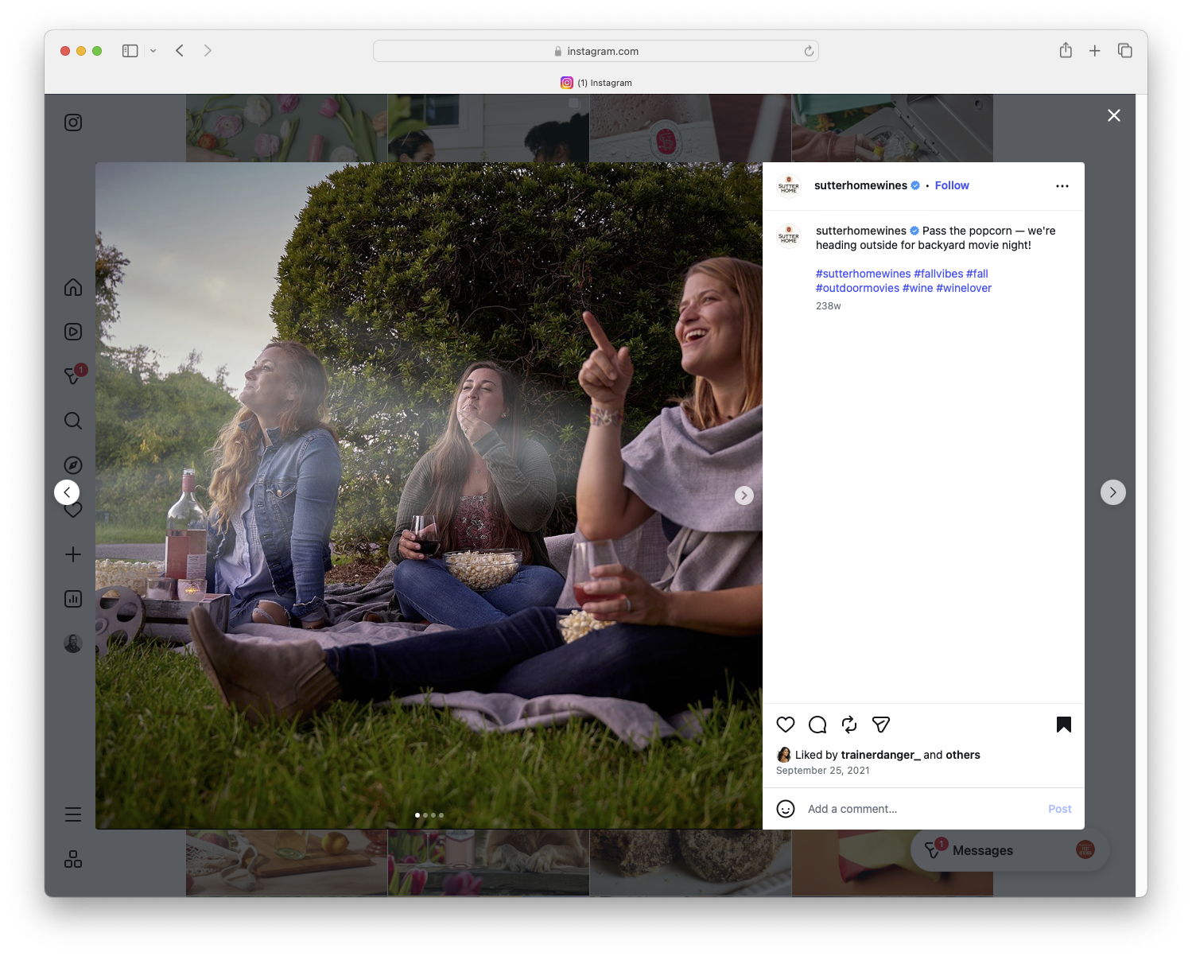Screen dimensions: 1192x956
Task: Open Instagram home feed
Action: click(72, 287)
